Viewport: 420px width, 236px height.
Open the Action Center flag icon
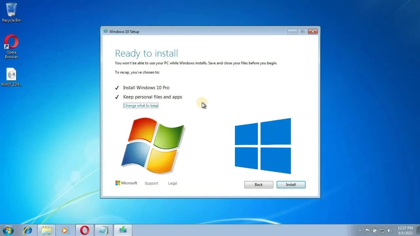(368, 230)
